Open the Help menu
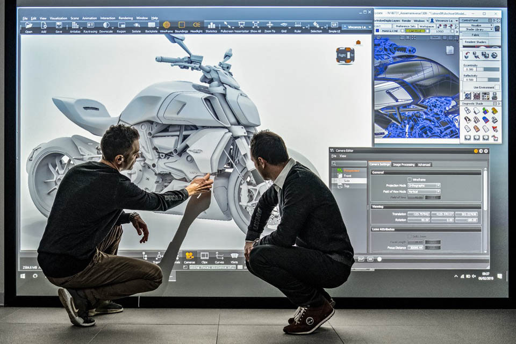 pyautogui.click(x=155, y=18)
